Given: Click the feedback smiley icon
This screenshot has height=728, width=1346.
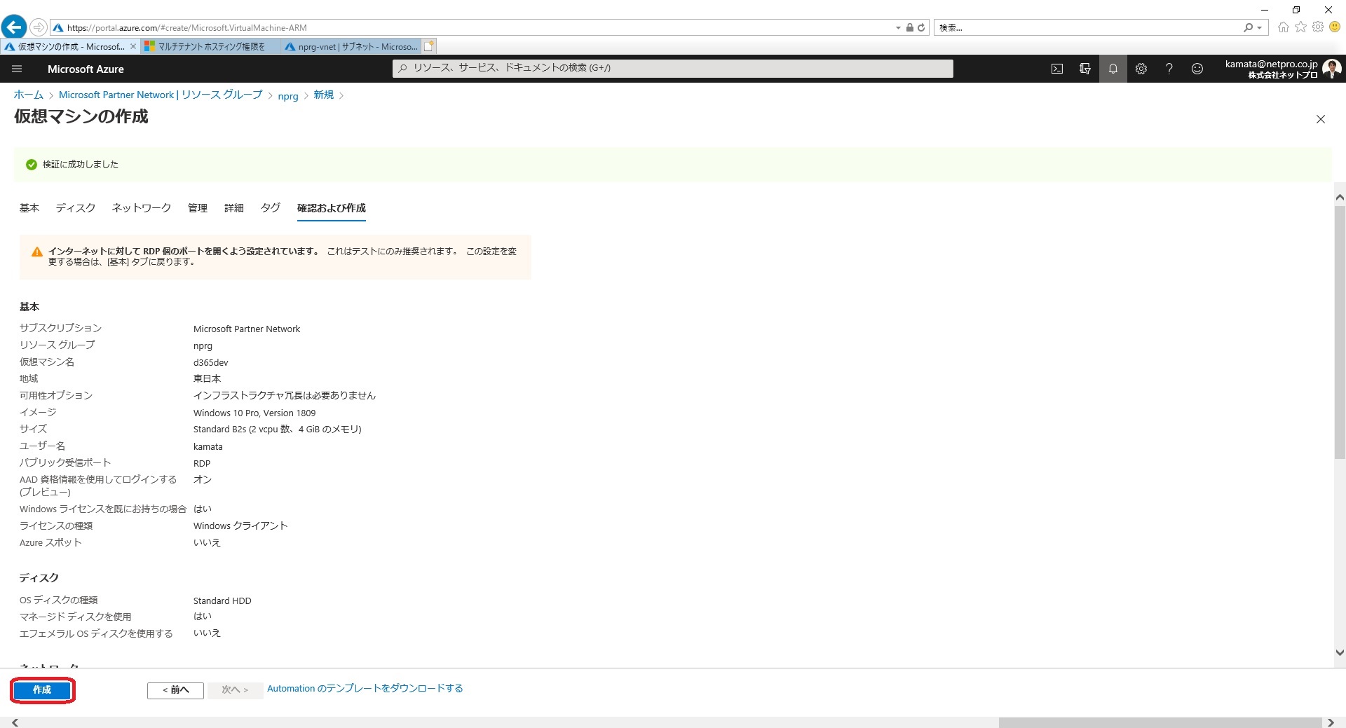Looking at the screenshot, I should coord(1197,69).
